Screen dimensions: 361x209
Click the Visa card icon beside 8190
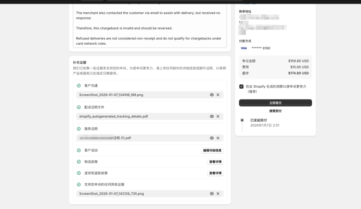[244, 48]
